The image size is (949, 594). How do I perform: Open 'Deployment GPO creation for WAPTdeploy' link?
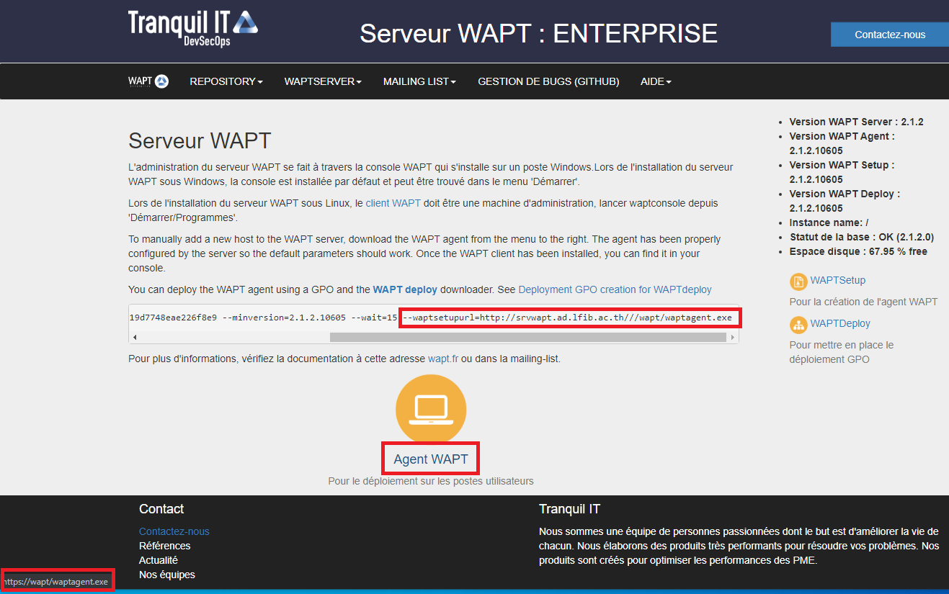615,289
